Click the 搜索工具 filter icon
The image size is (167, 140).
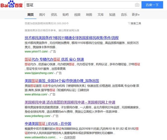(129, 23)
